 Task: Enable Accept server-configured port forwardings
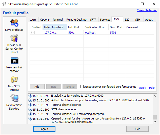pos(82,87)
